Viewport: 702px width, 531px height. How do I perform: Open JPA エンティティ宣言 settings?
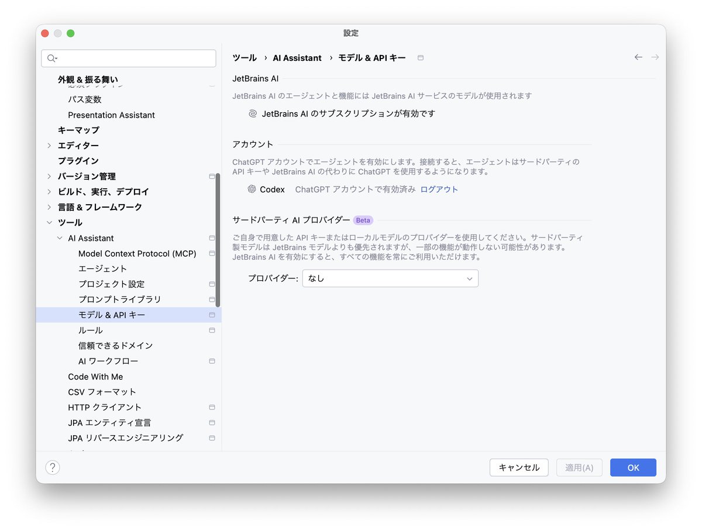(x=109, y=422)
